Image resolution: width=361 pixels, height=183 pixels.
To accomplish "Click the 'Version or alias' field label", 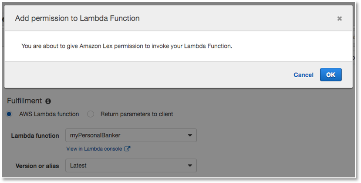I will pyautogui.click(x=37, y=166).
